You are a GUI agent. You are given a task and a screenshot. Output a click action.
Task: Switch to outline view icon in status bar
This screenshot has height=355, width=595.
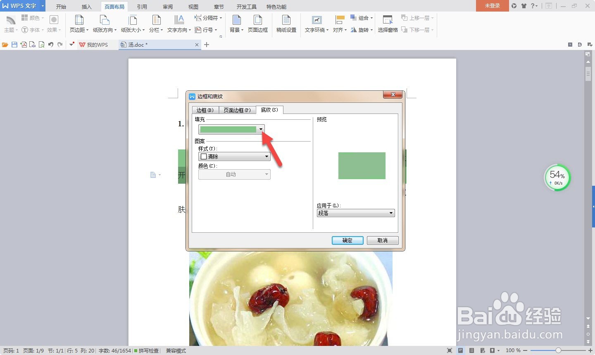coord(471,350)
